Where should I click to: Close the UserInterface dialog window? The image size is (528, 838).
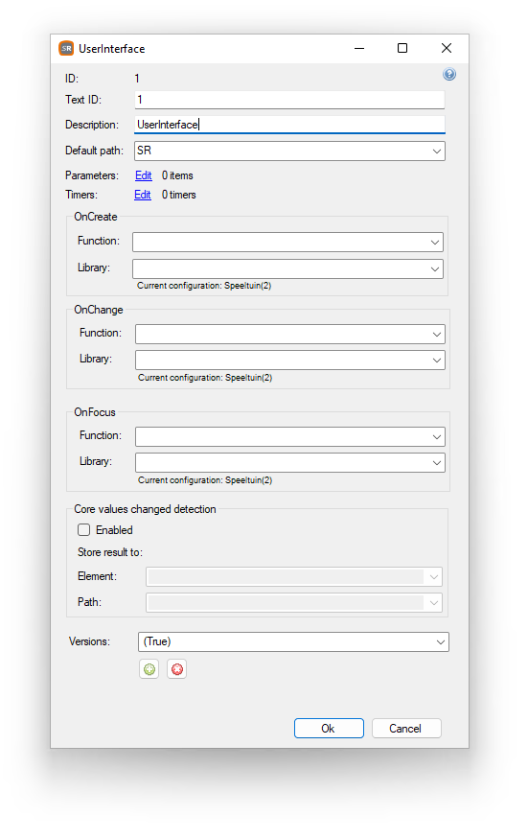(447, 48)
